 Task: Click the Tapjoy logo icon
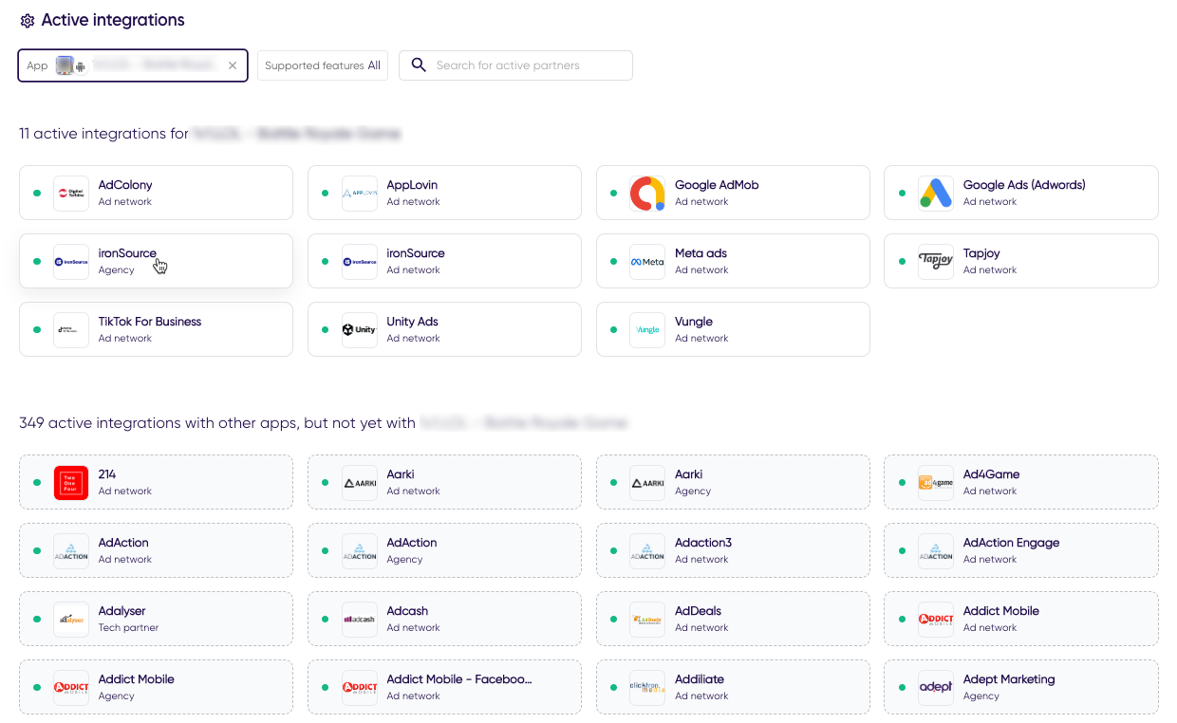pyautogui.click(x=936, y=261)
